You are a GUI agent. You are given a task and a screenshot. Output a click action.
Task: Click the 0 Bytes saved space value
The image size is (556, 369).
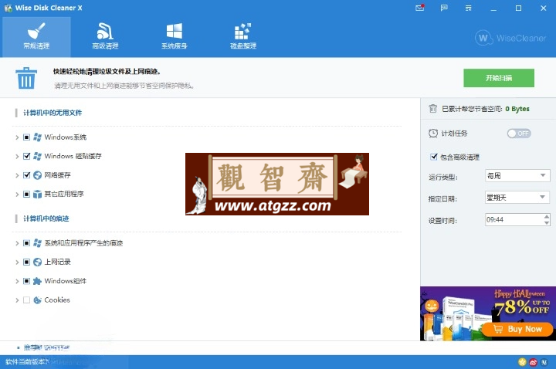(x=517, y=109)
